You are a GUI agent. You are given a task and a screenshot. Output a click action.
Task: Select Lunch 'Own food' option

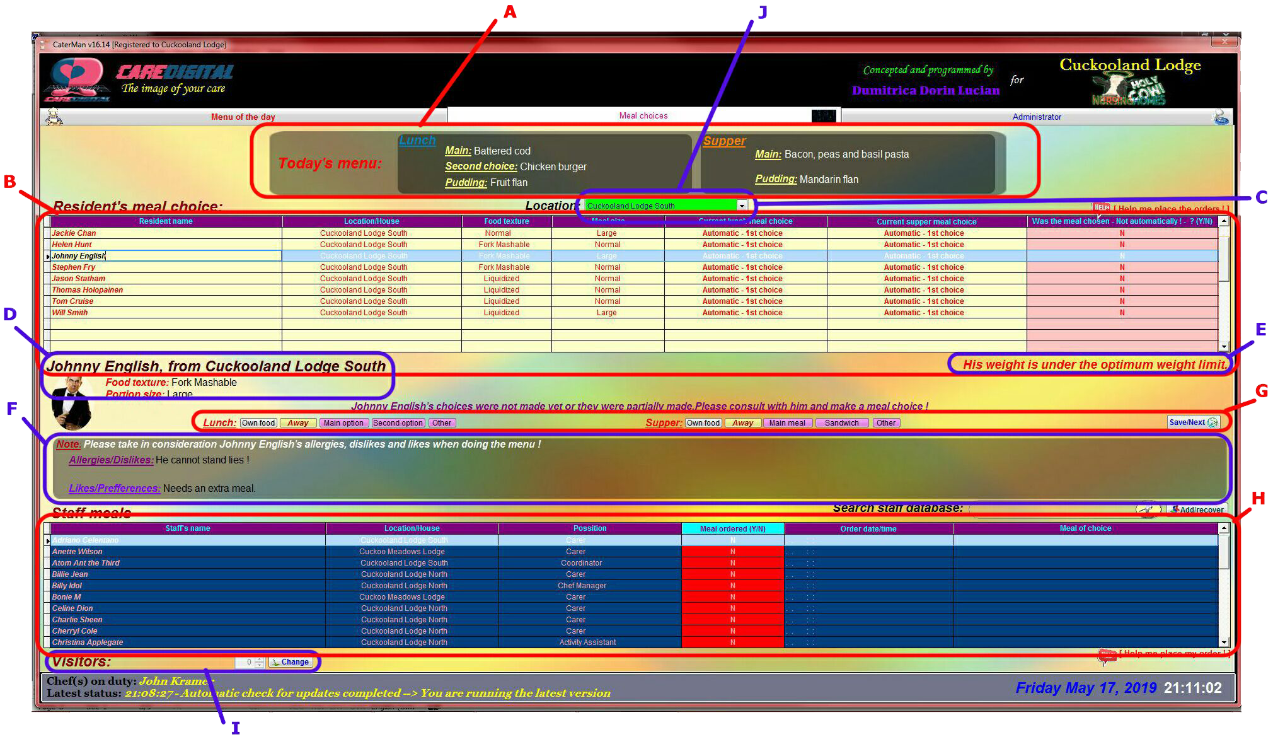pos(258,423)
